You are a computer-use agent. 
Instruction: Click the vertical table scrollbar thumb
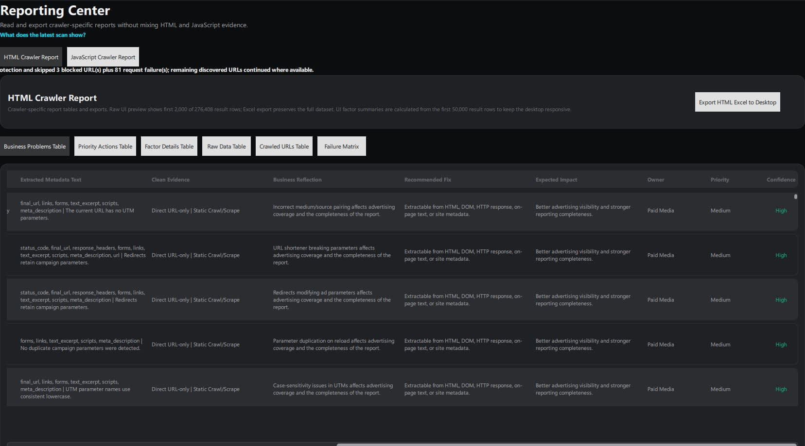796,197
